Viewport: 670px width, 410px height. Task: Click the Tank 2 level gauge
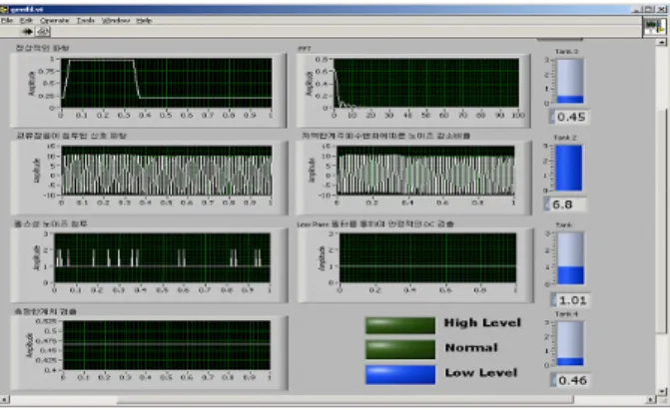(x=568, y=168)
